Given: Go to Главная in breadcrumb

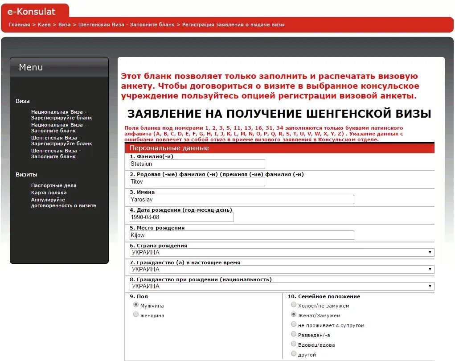Looking at the screenshot, I should tap(20, 25).
